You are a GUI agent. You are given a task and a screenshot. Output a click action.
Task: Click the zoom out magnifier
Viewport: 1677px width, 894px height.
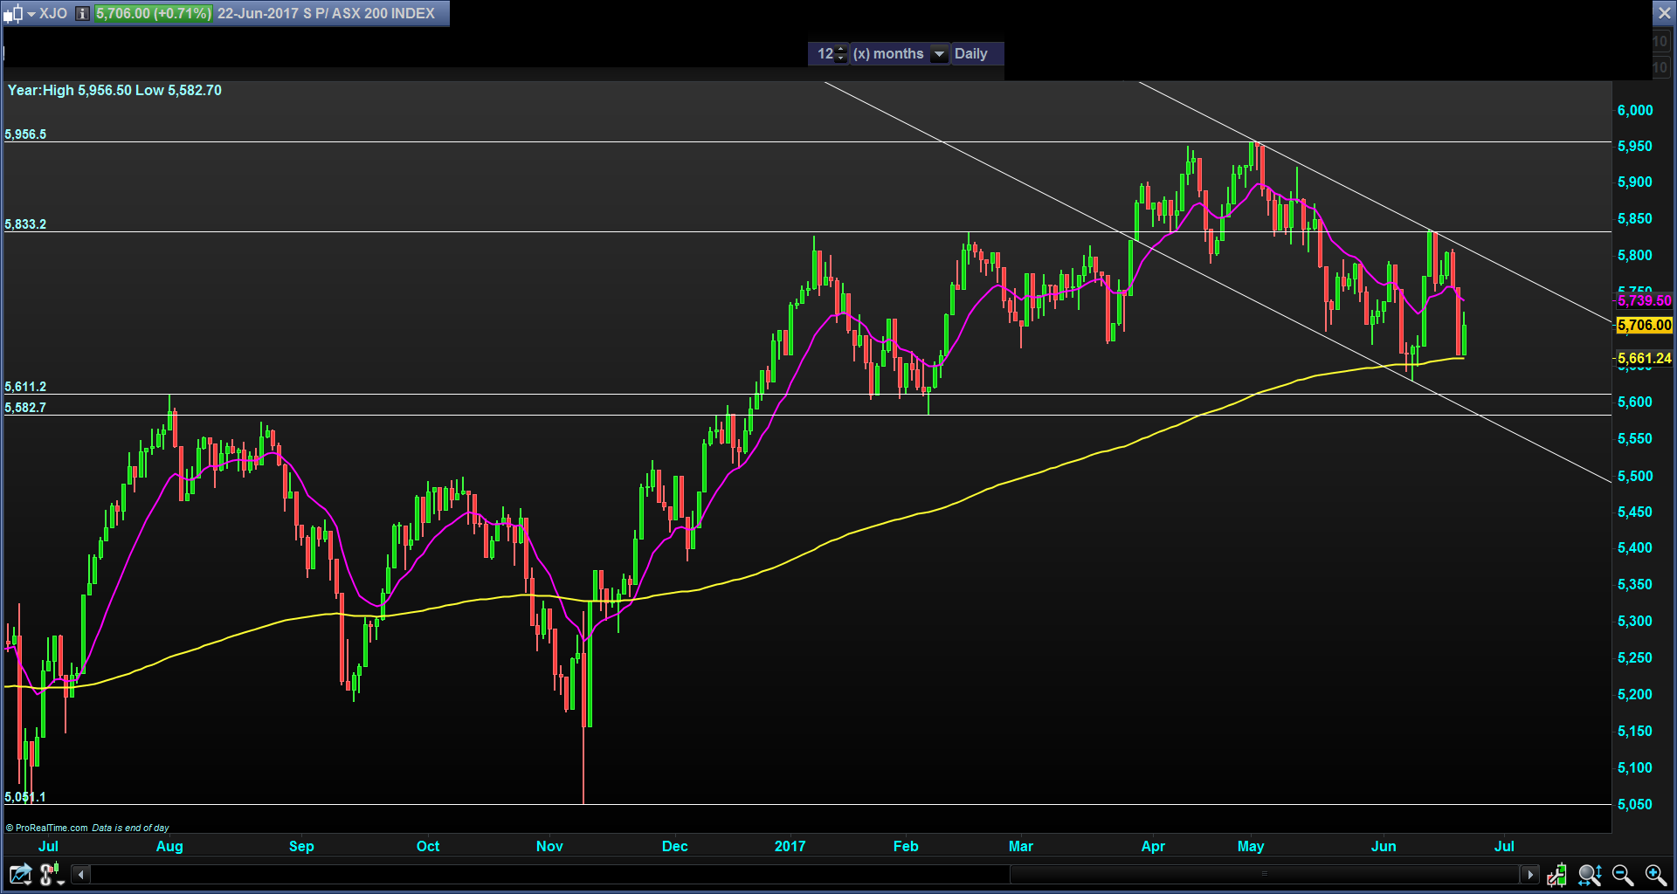[x=1623, y=874]
